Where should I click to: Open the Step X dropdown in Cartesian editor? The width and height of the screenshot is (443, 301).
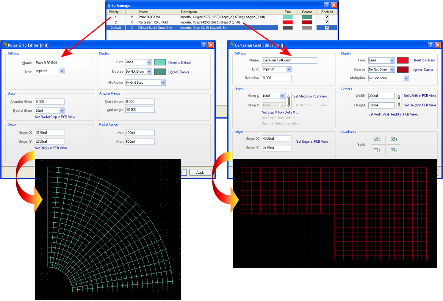[x=282, y=96]
